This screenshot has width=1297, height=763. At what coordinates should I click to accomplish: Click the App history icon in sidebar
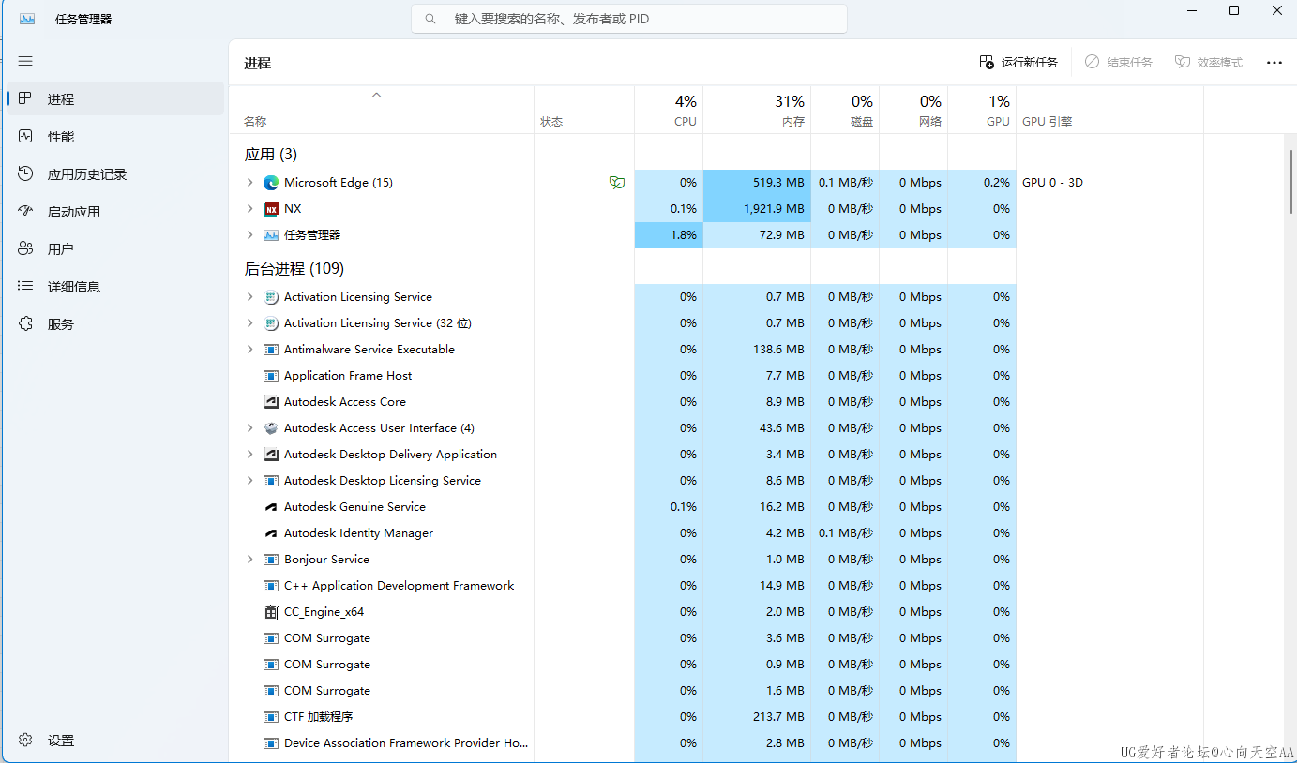[25, 173]
